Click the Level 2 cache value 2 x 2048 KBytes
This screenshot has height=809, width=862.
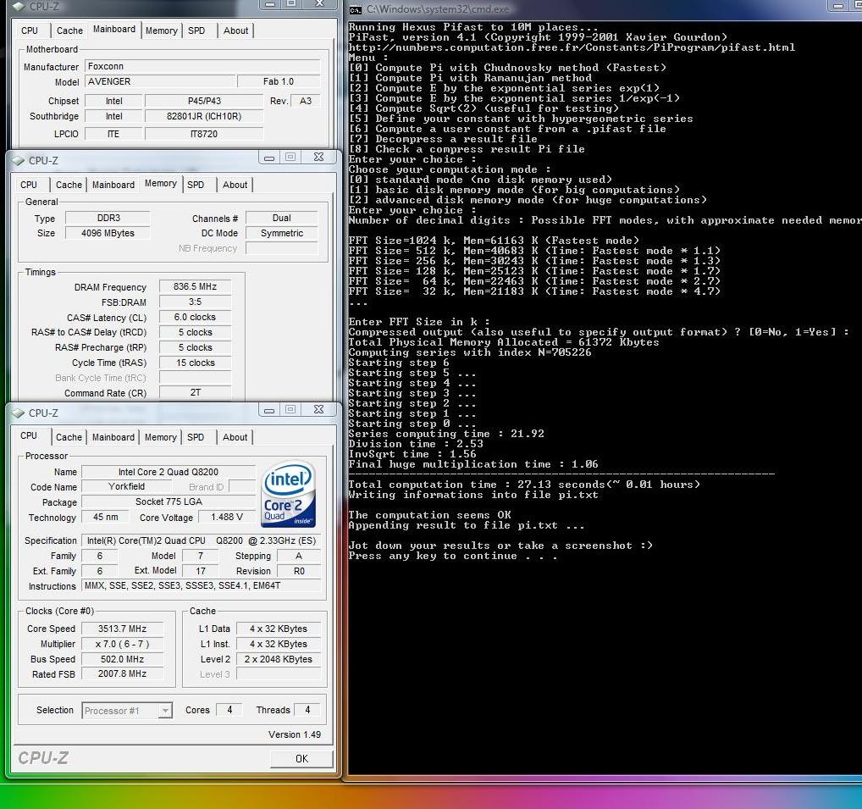coord(279,659)
